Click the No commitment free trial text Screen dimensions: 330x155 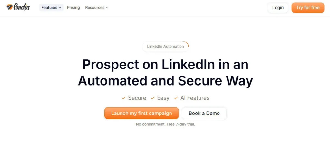[165, 124]
